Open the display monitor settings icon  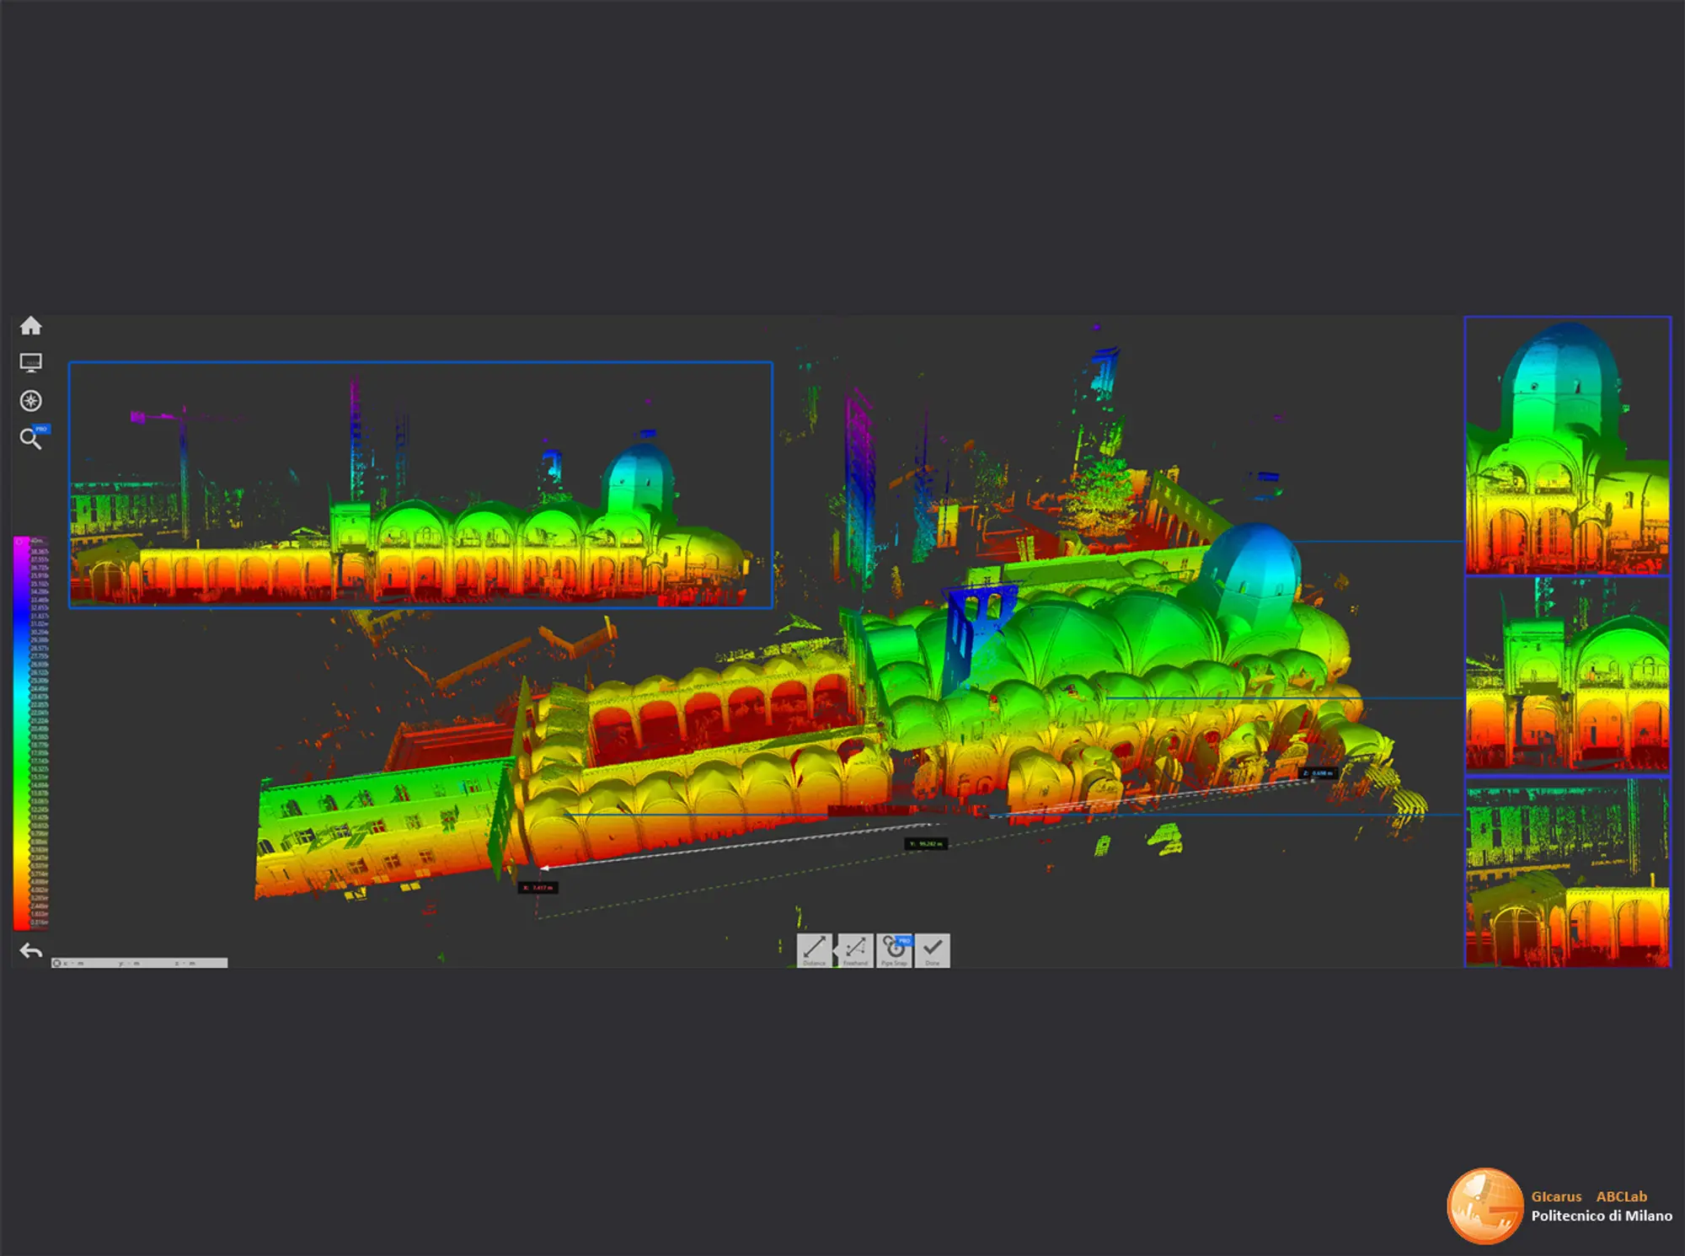(x=31, y=363)
